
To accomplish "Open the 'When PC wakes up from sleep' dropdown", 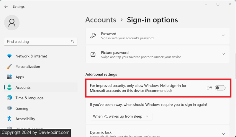I will [x=121, y=116].
